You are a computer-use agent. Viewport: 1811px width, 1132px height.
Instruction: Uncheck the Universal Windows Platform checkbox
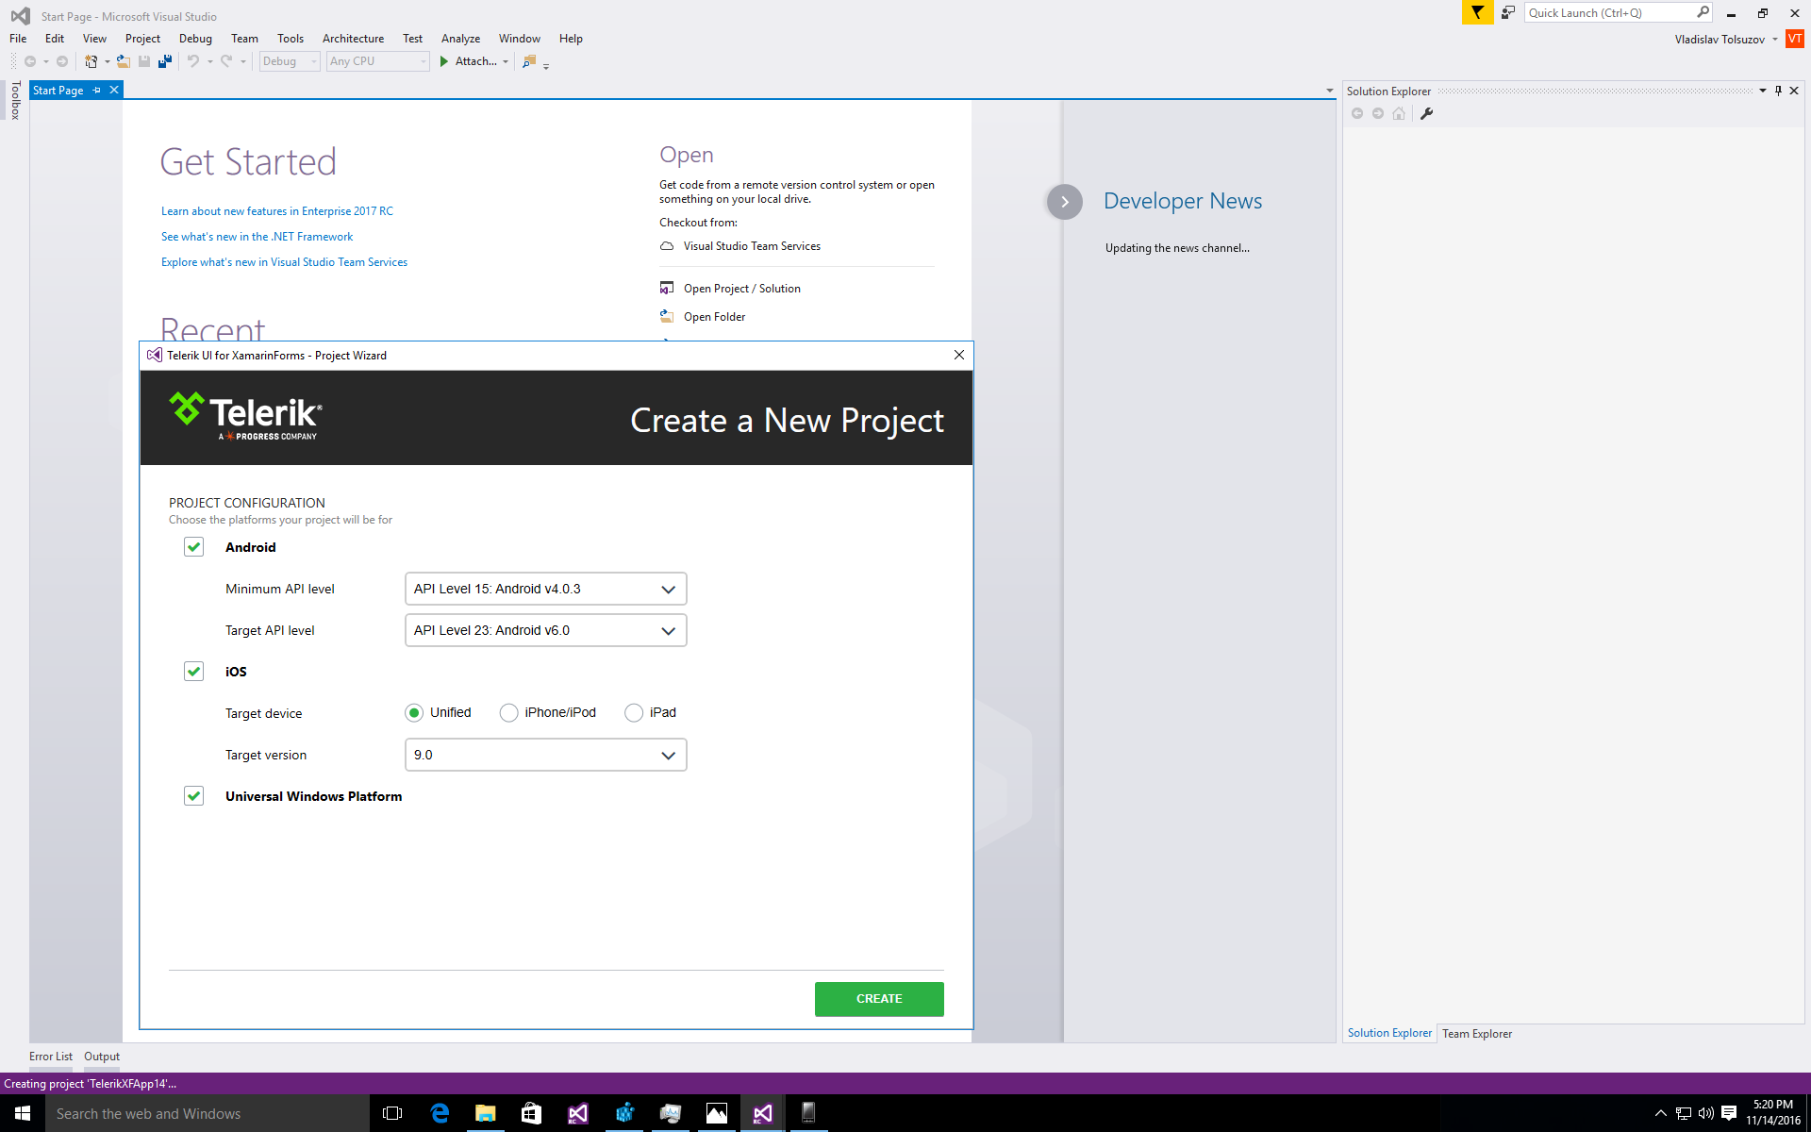pos(193,796)
